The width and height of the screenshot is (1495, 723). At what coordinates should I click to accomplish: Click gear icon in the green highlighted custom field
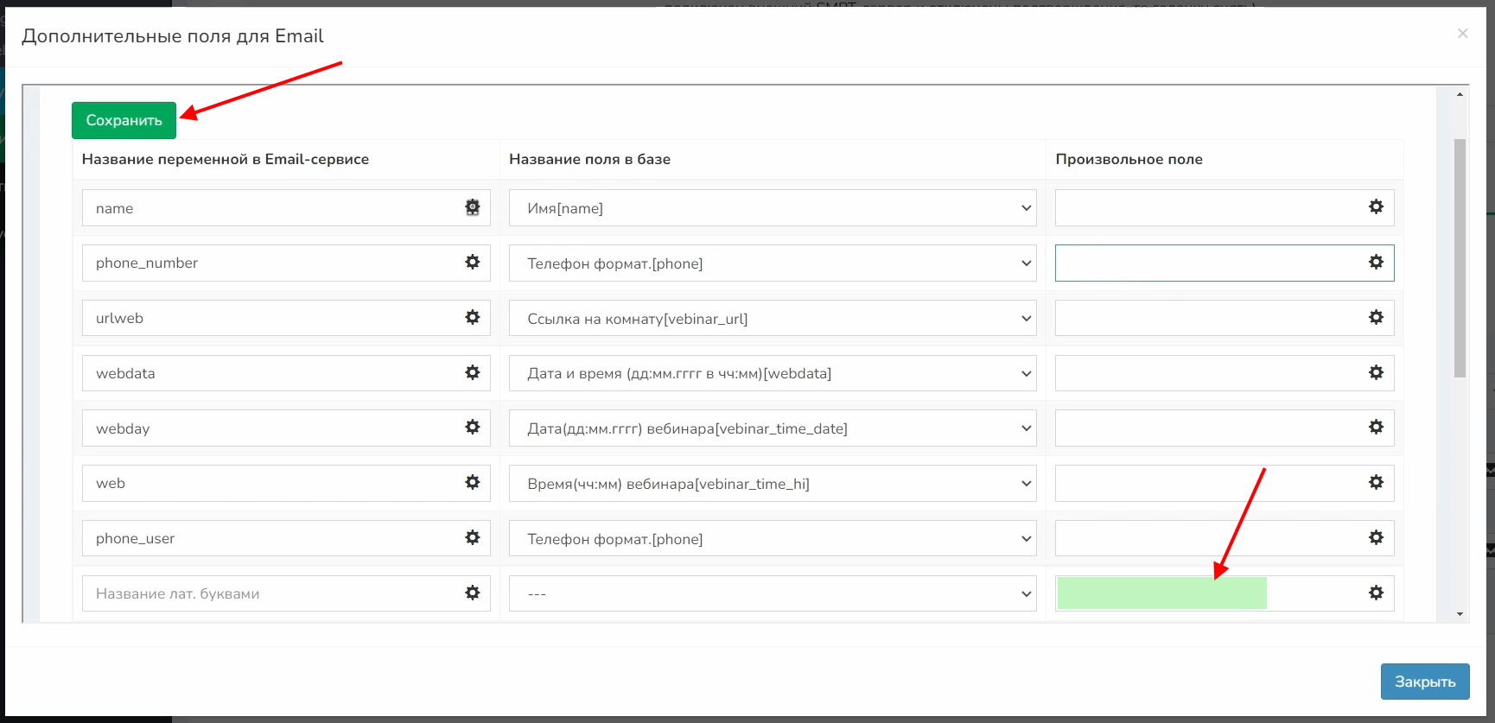pyautogui.click(x=1376, y=593)
